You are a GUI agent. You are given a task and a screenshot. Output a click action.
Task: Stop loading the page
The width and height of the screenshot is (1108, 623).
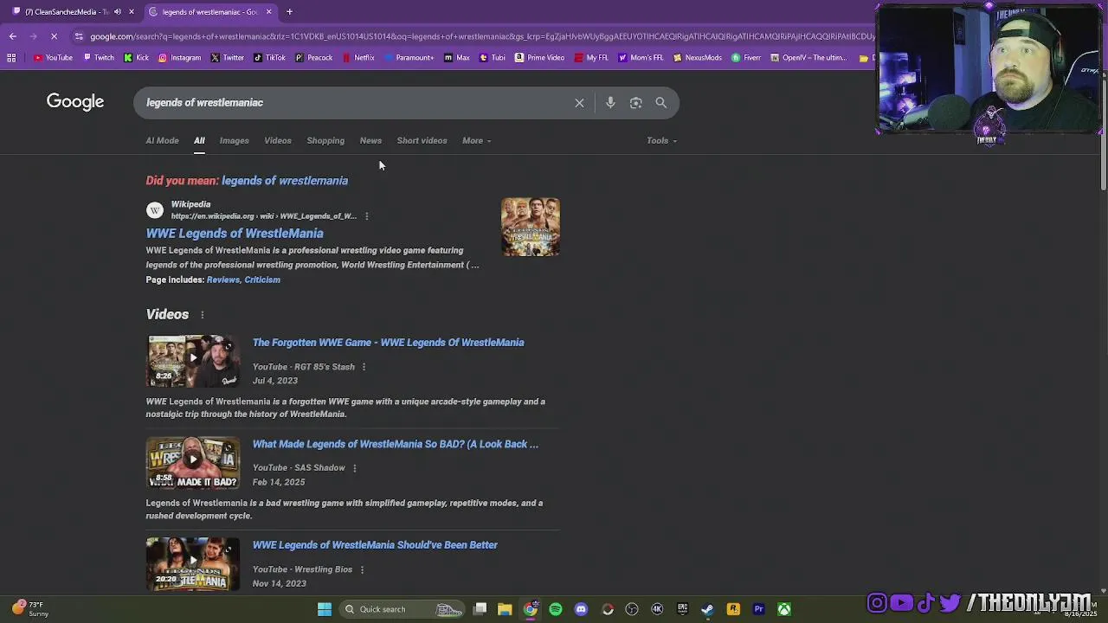(x=54, y=36)
